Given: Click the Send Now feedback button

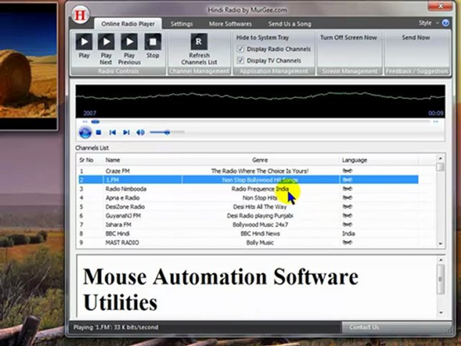Looking at the screenshot, I should [416, 37].
